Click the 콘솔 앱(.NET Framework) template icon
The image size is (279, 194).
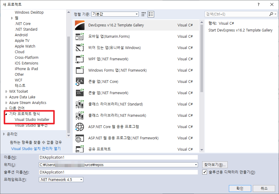coord(79,93)
